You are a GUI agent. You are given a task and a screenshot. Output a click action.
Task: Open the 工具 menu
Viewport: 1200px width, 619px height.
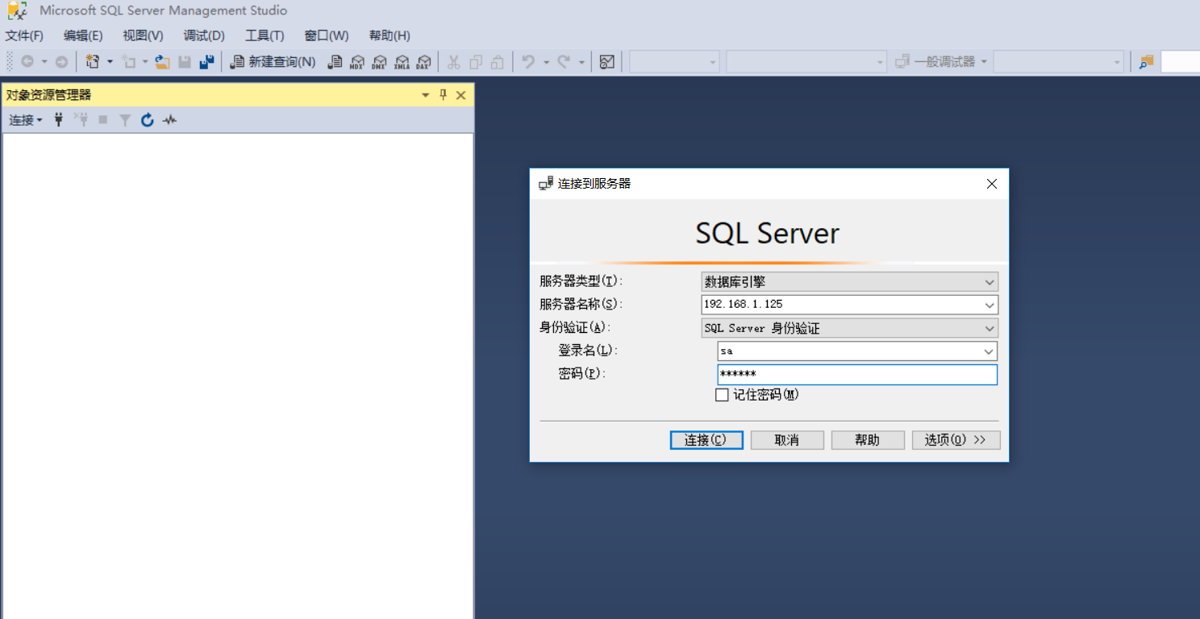pos(266,35)
